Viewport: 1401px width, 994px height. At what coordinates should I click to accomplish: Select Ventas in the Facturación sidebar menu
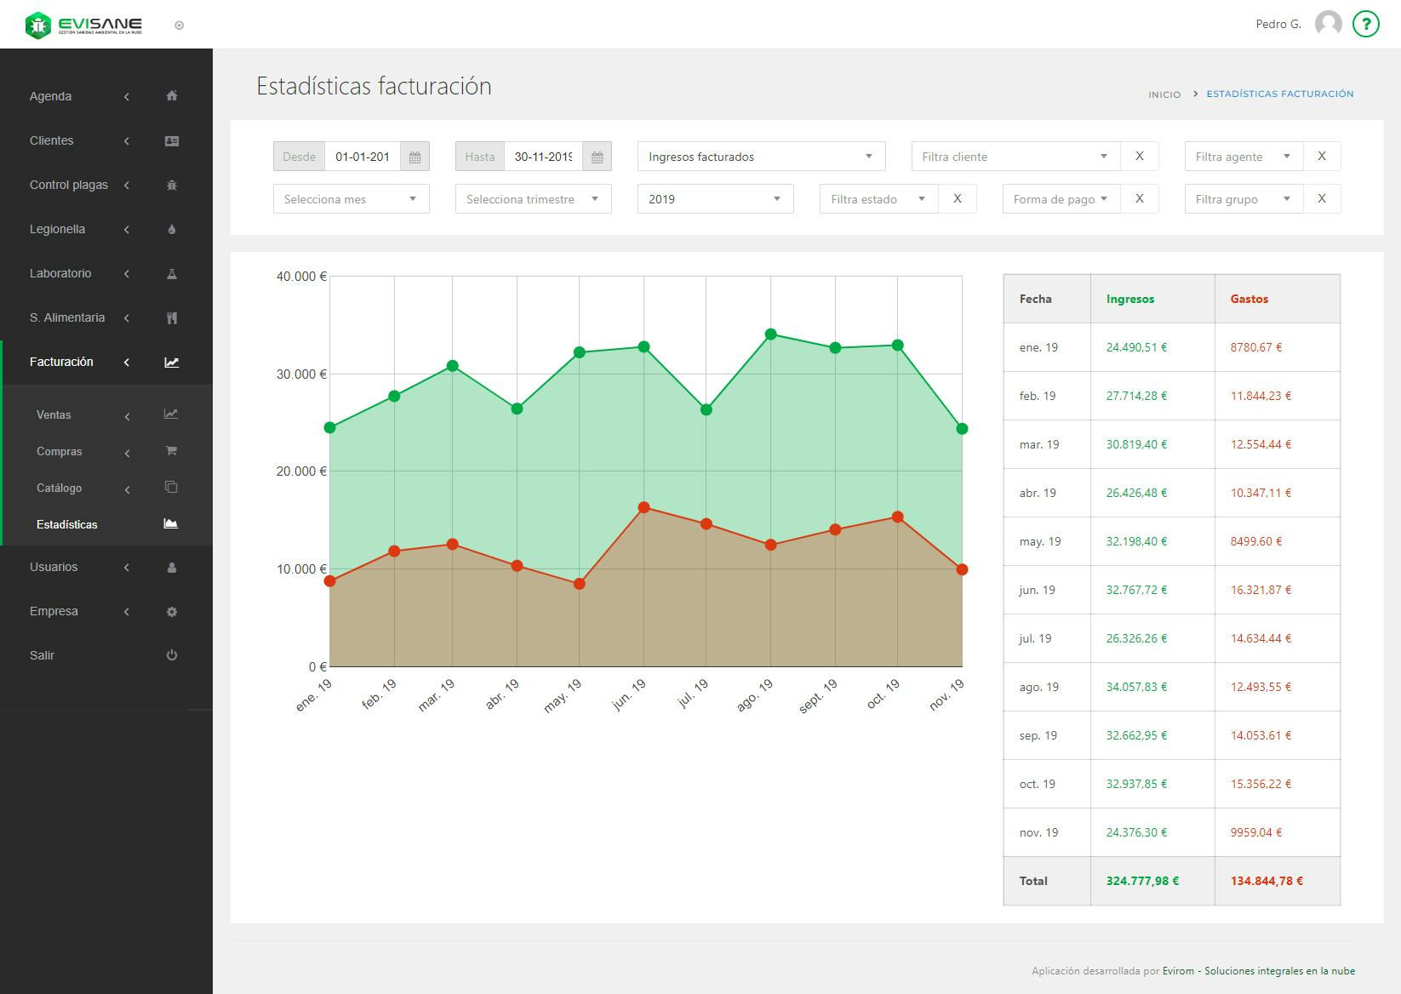54,414
